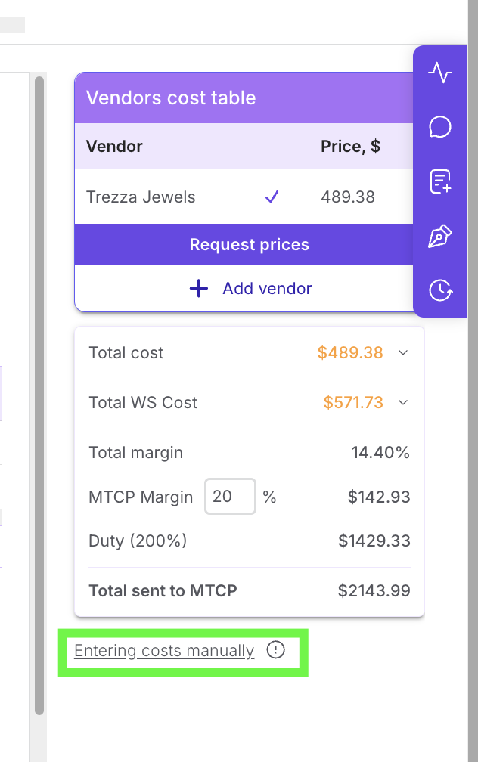Open the chat comments bubble icon
This screenshot has width=478, height=762.
[440, 127]
